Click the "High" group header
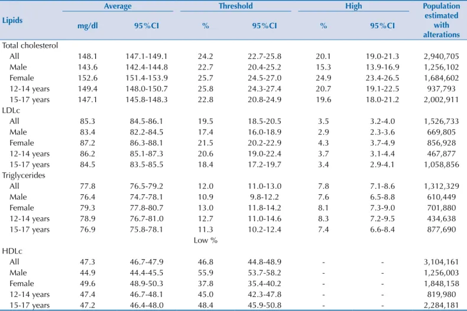Screen dimensions: 467x311 [354, 6]
